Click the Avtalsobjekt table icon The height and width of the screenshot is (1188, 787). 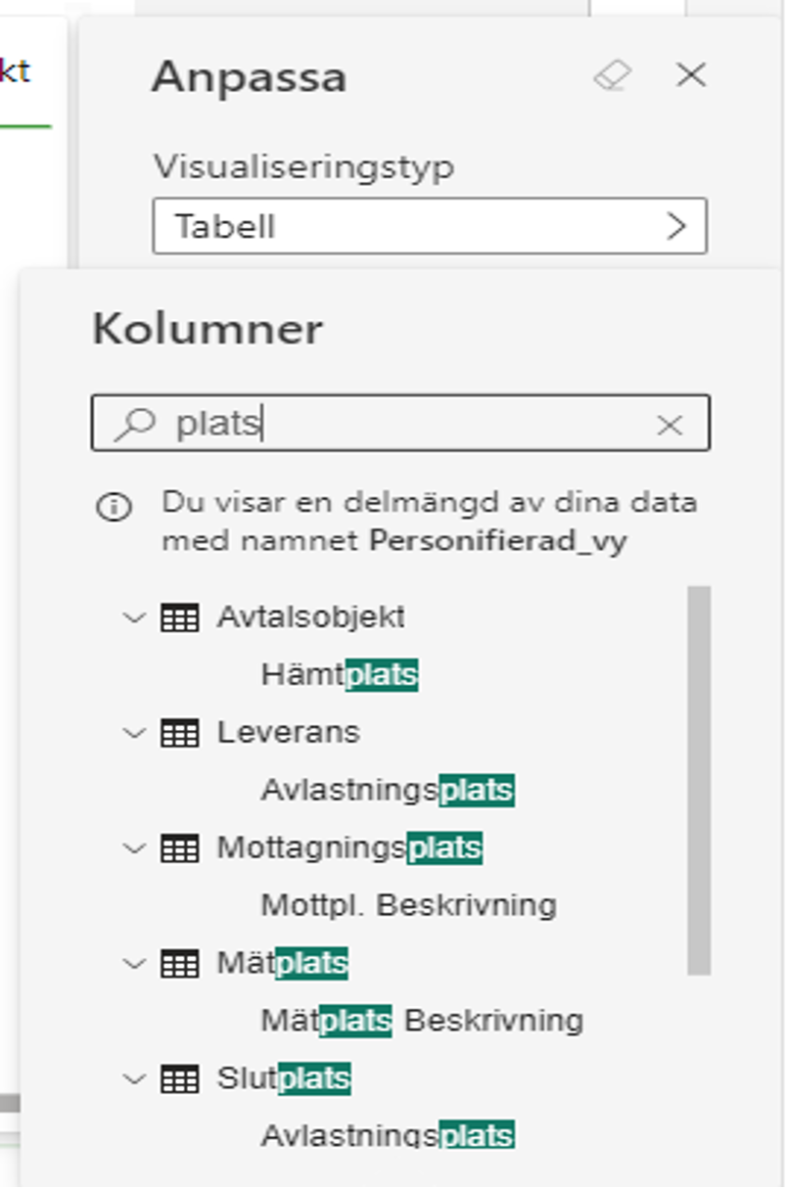pyautogui.click(x=179, y=618)
